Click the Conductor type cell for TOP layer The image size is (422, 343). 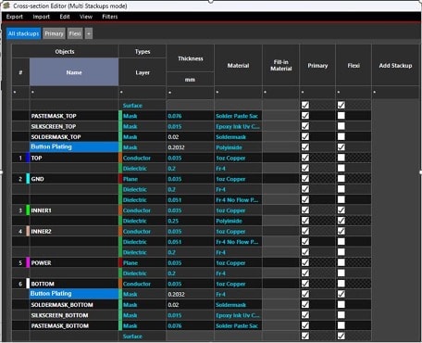[x=143, y=158]
